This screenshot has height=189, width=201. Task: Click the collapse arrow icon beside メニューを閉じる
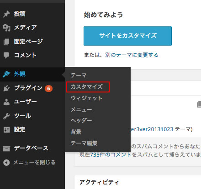(6, 163)
